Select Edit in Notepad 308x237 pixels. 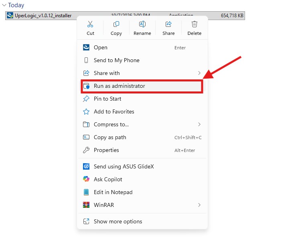[x=142, y=192]
